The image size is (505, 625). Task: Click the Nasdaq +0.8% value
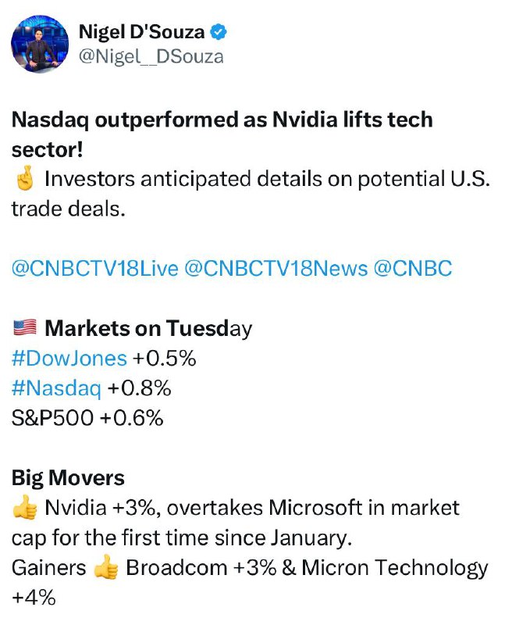click(x=139, y=388)
